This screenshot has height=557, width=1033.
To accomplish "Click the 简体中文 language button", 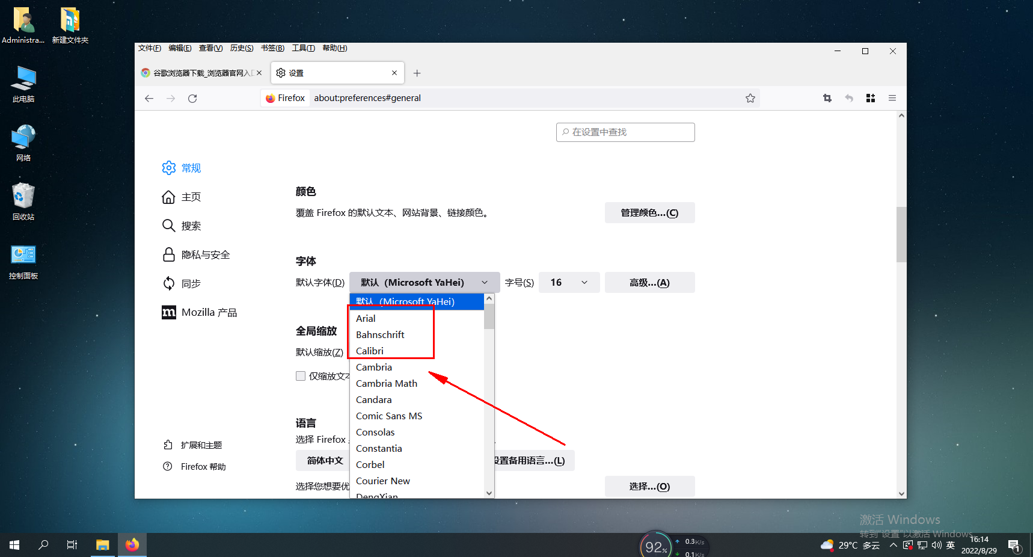I will tap(323, 461).
